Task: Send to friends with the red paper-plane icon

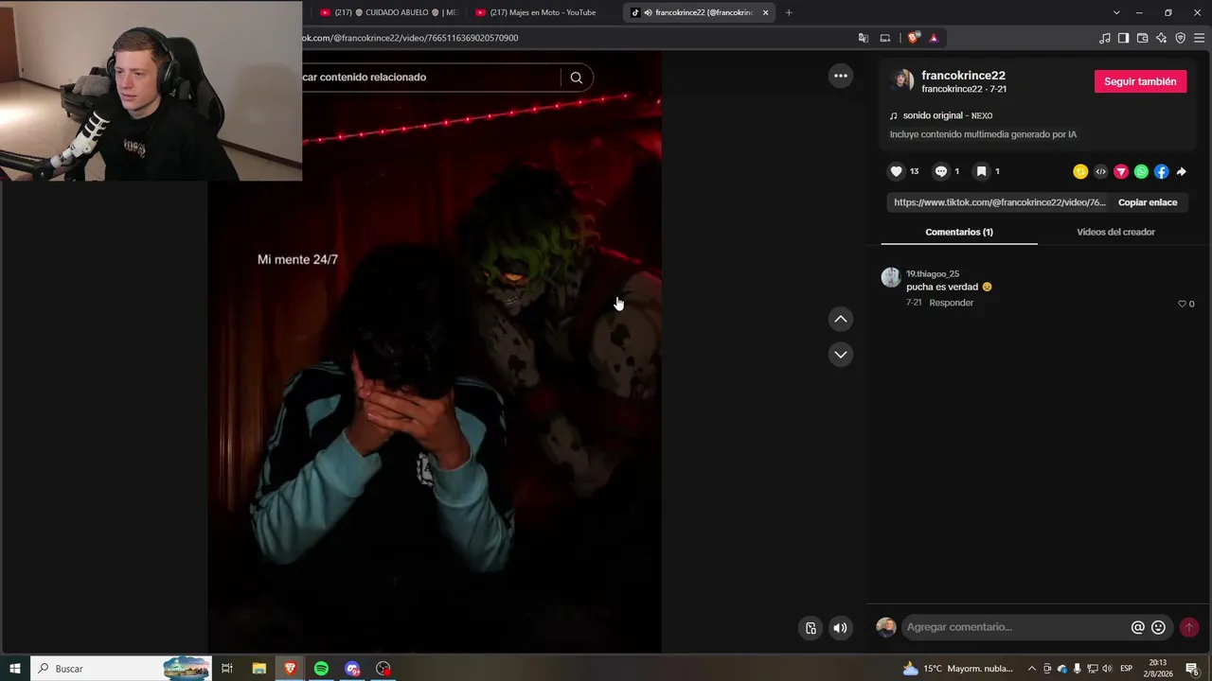Action: (1121, 171)
